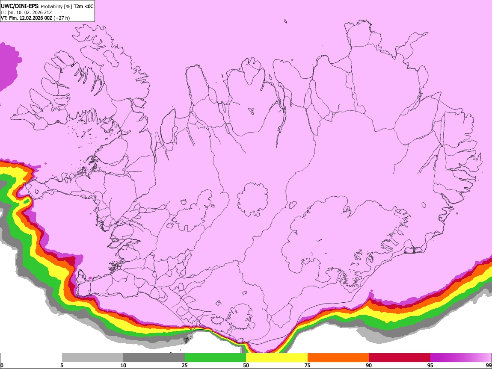Screen dimensions: 492x369
Task: Click the yellow 50–75% legend swatch
Action: (x=277, y=358)
